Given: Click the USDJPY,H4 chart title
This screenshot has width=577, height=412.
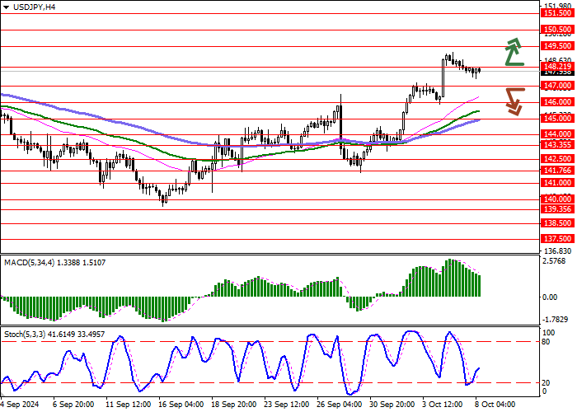Looking at the screenshot, I should [35, 7].
